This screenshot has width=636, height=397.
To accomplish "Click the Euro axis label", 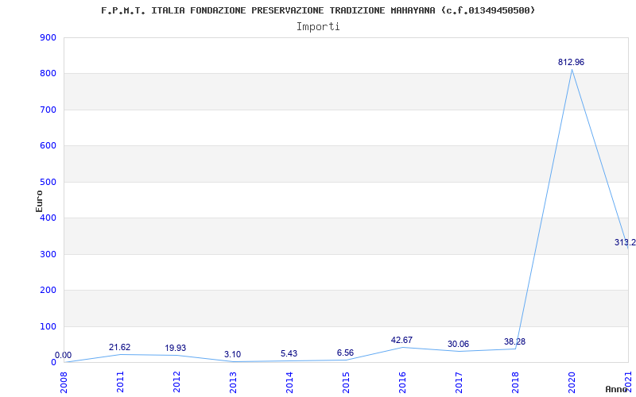I will [x=39, y=201].
